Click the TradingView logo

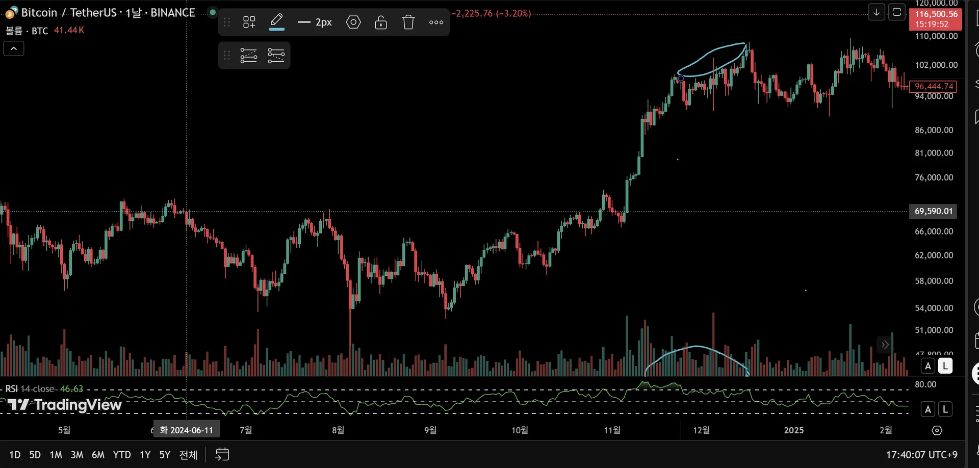(x=65, y=405)
